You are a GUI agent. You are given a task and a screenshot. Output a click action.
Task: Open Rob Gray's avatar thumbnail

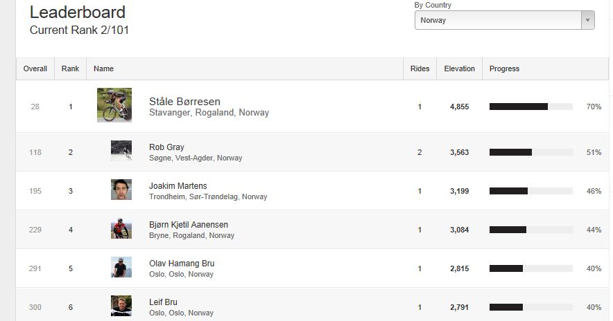(121, 151)
